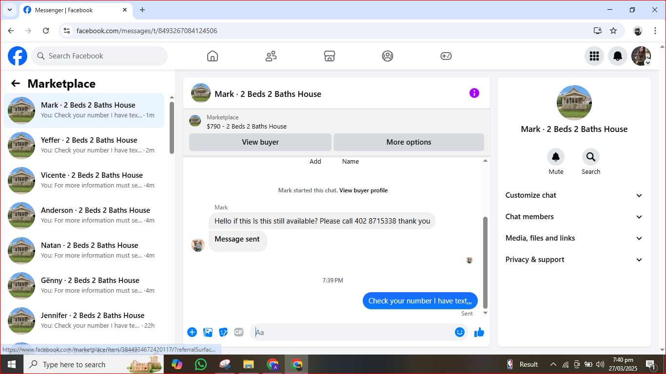The width and height of the screenshot is (666, 374).
Task: Open the Friends icon in top navigation
Action: tap(271, 56)
